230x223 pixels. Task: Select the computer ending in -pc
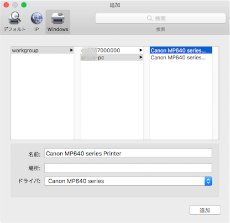tap(112, 58)
